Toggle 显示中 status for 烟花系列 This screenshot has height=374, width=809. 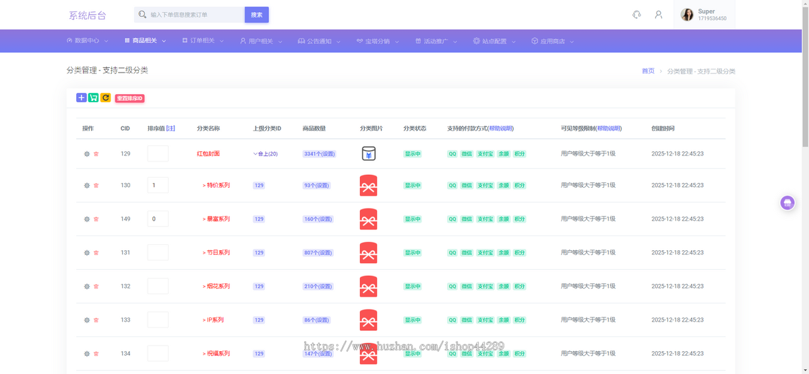click(413, 287)
